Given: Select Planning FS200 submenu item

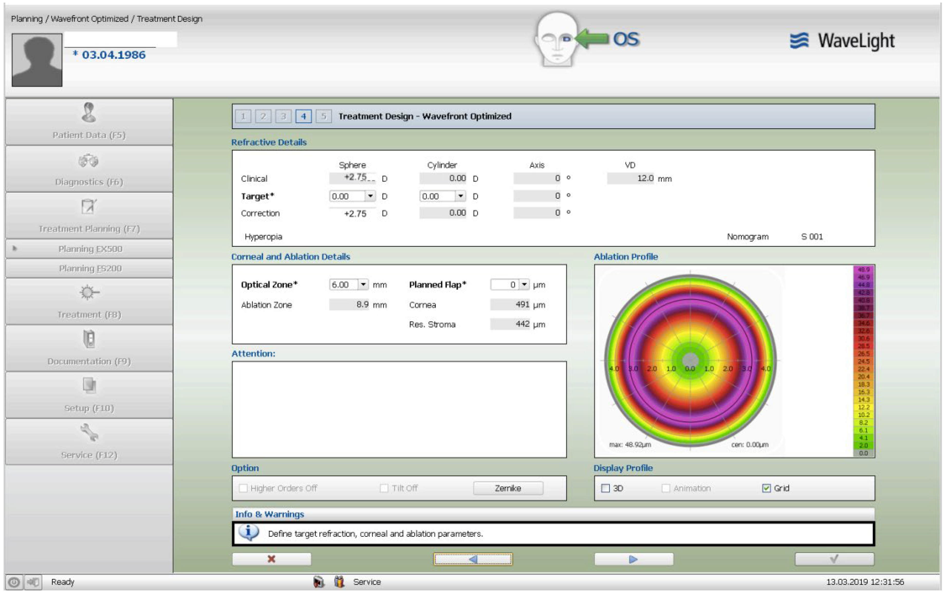Looking at the screenshot, I should 90,269.
